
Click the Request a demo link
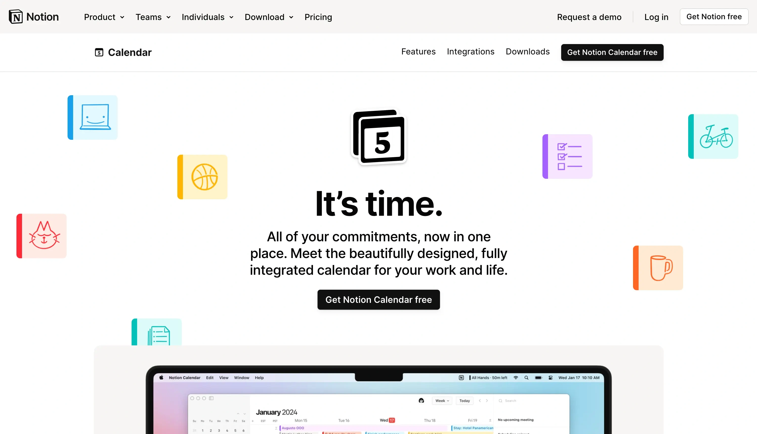[589, 17]
